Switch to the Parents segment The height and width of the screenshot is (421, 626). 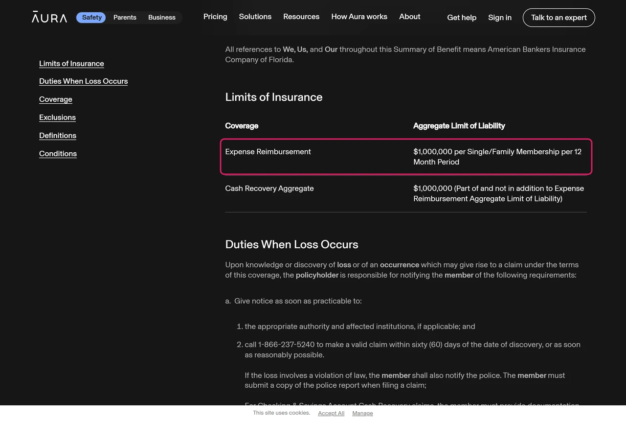125,17
